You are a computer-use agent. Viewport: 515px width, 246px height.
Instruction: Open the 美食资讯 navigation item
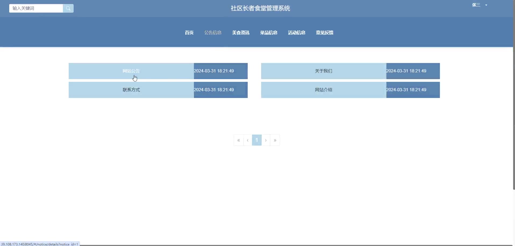coord(241,33)
